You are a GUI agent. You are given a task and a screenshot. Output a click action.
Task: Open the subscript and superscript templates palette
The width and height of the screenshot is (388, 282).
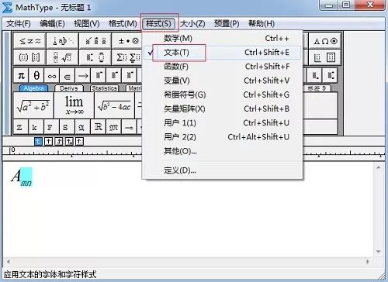[95, 57]
